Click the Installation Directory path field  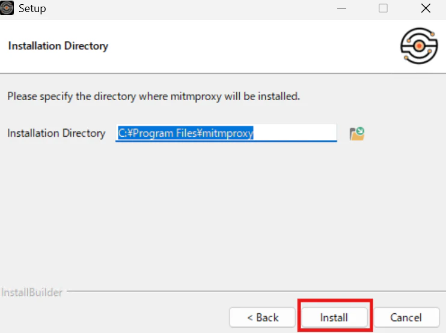(x=226, y=133)
